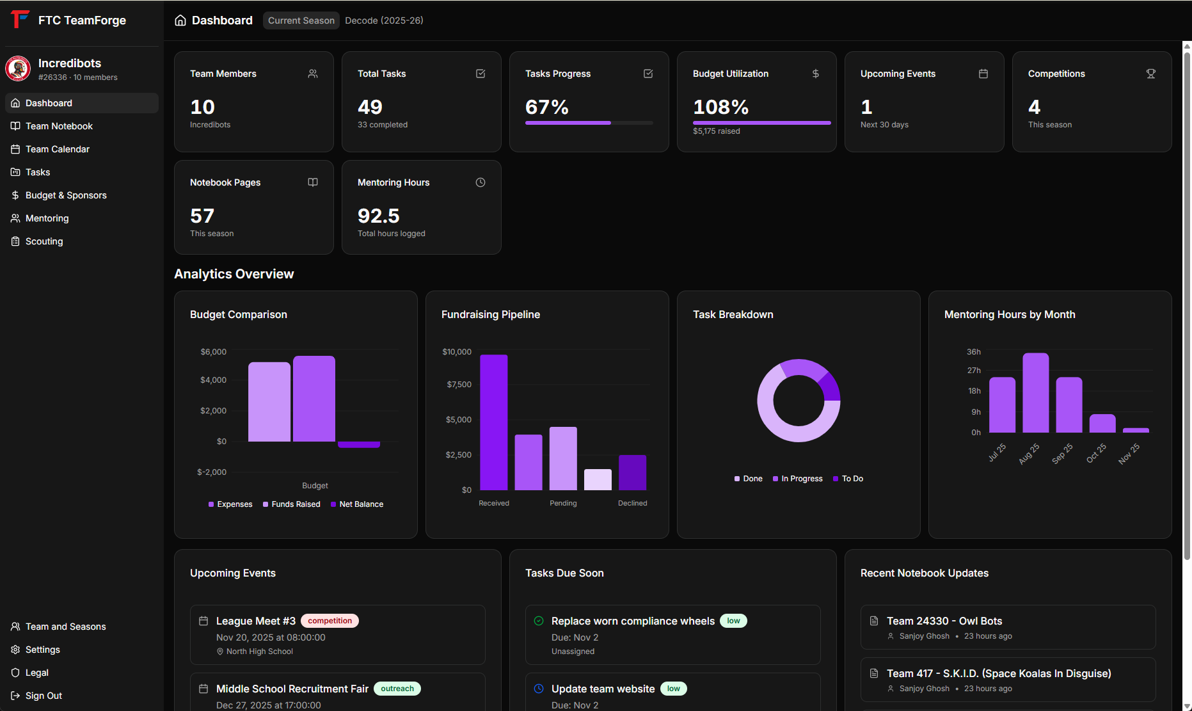This screenshot has height=711, width=1192.
Task: Switch to the Current Season tab
Action: pos(301,20)
